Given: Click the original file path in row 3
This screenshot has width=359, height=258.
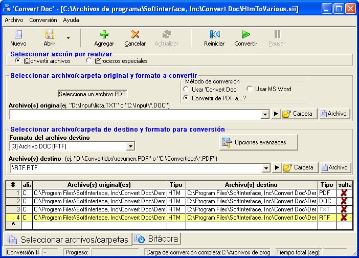Looking at the screenshot, I should click(100, 209).
